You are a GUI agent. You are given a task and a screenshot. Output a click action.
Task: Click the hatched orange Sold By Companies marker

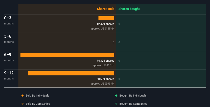coord(23,104)
